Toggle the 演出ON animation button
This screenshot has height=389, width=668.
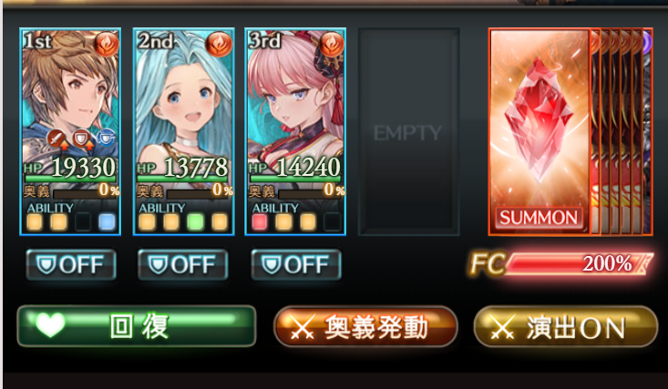566,327
